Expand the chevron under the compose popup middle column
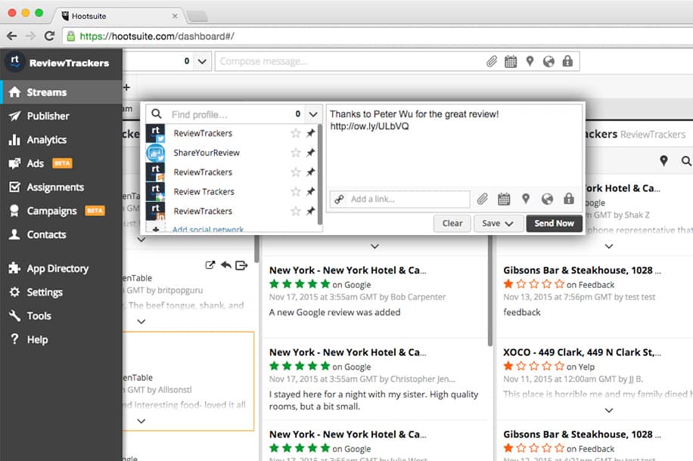693x461 pixels. point(374,246)
